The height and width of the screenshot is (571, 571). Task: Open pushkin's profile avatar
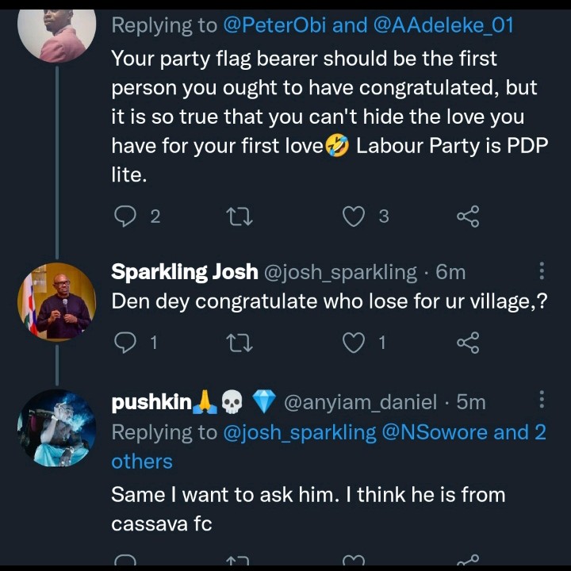coord(56,428)
